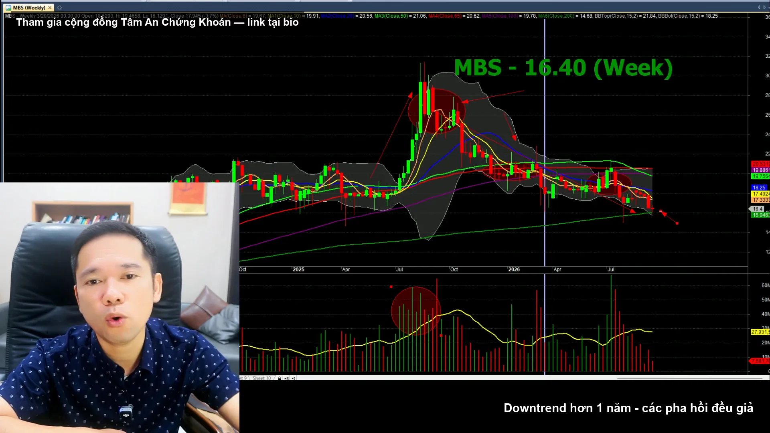
Task: Add a new chart tab with plus icon
Action: (x=59, y=8)
